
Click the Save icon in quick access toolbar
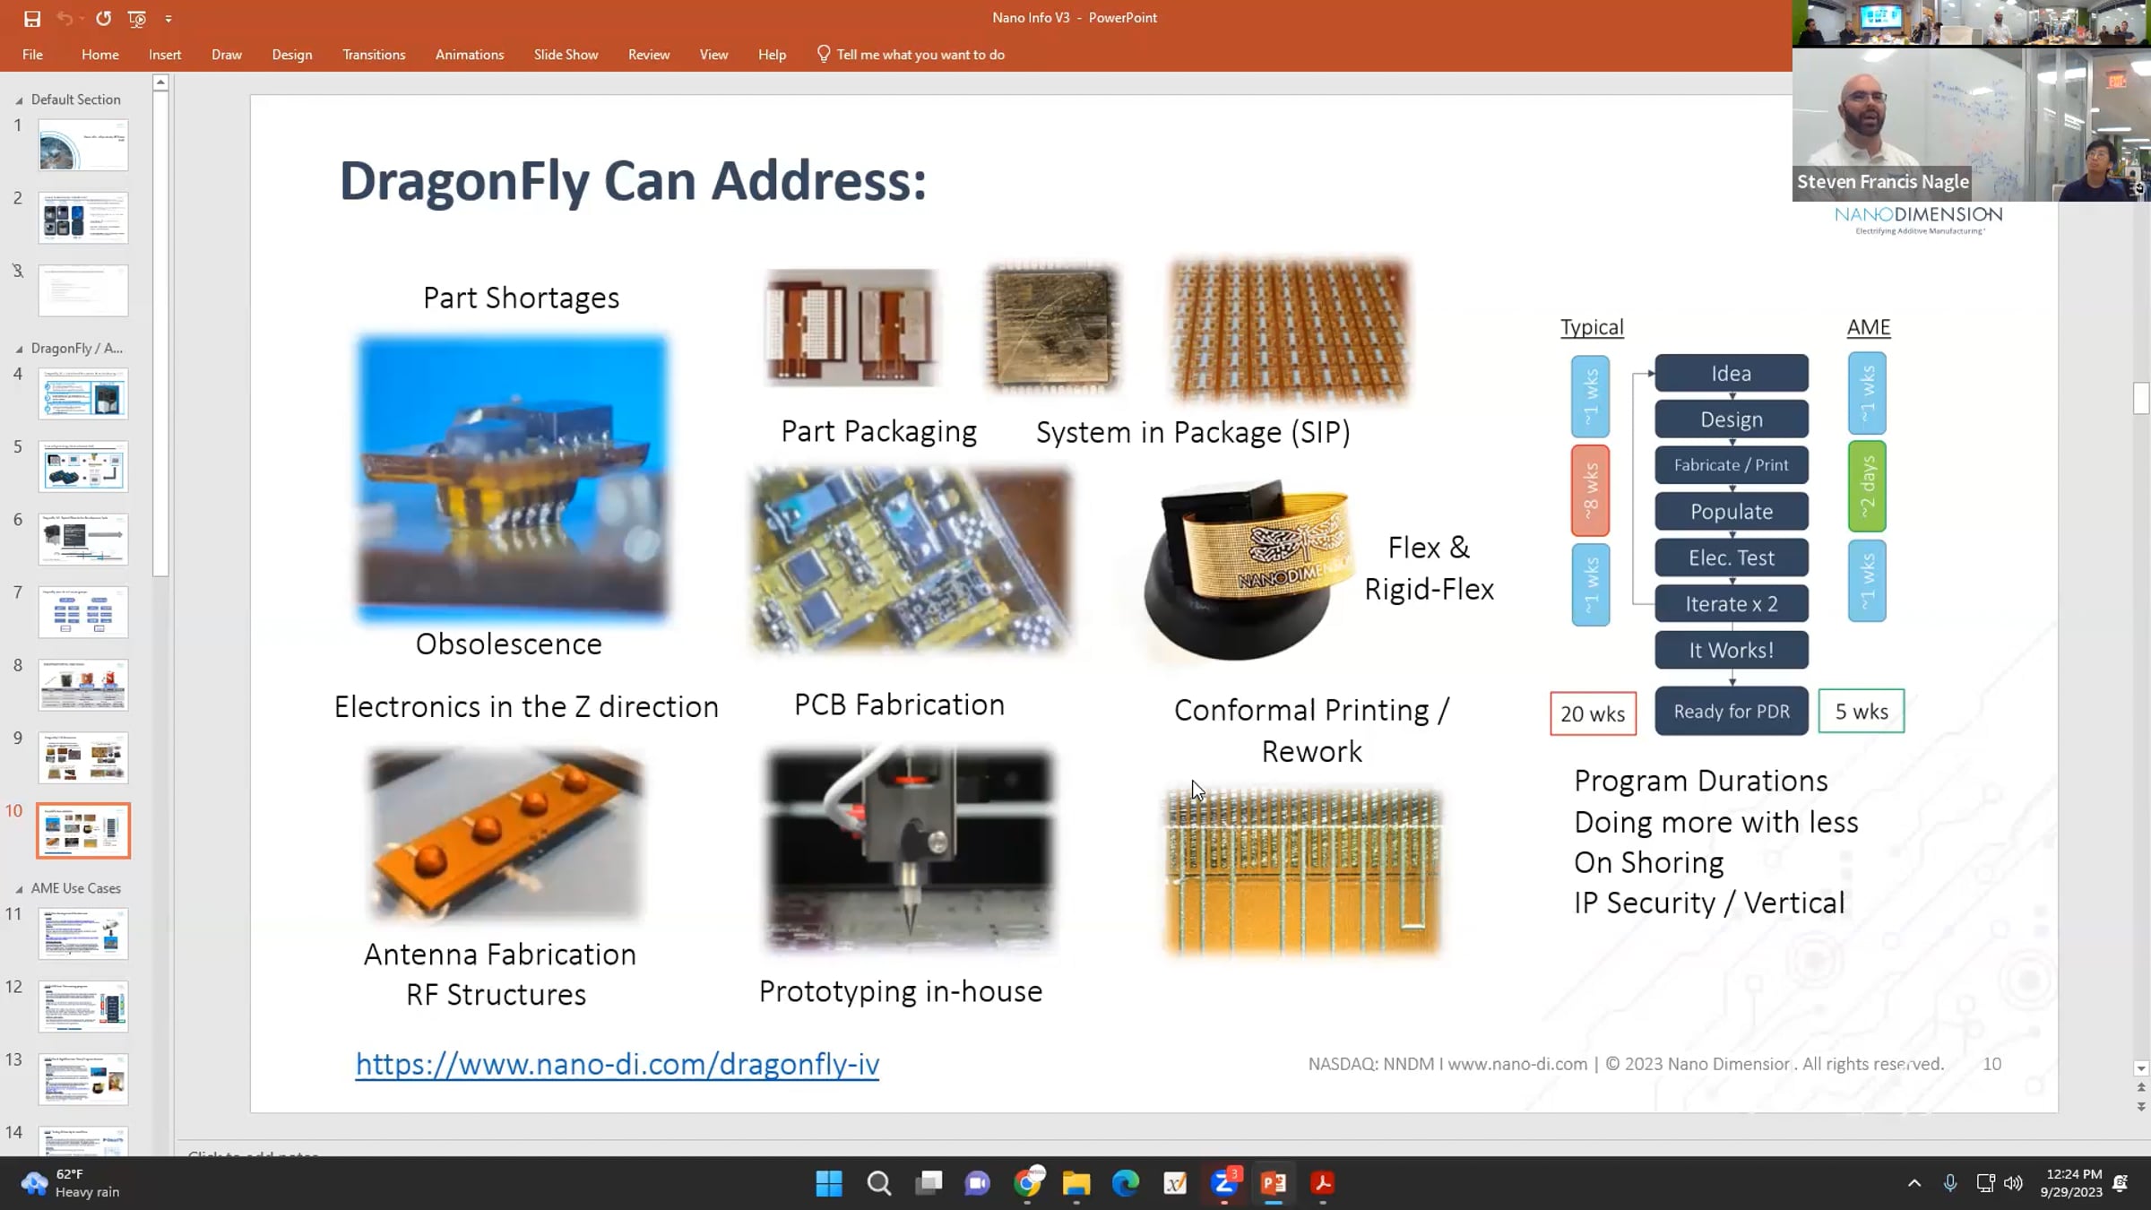click(x=32, y=18)
